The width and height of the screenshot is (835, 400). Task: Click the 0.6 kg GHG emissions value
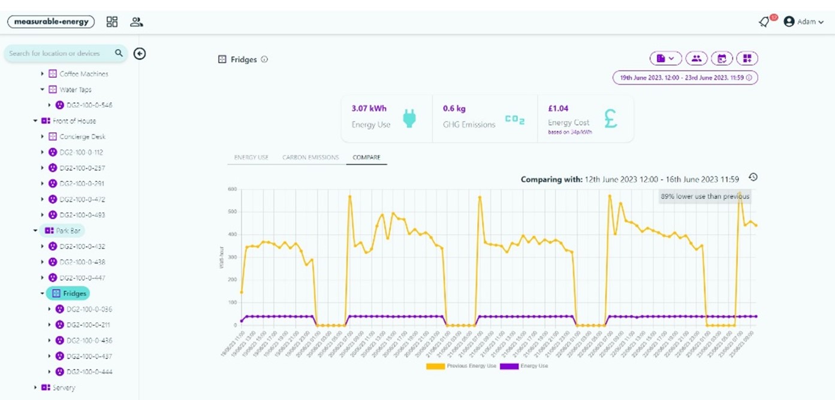[454, 108]
